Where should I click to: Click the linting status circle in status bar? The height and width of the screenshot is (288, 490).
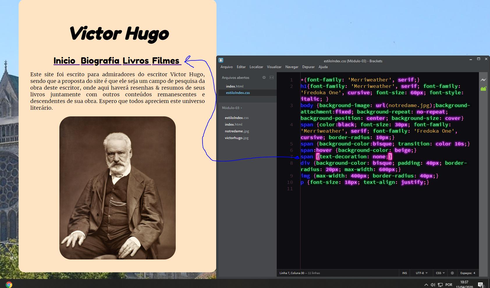point(452,273)
